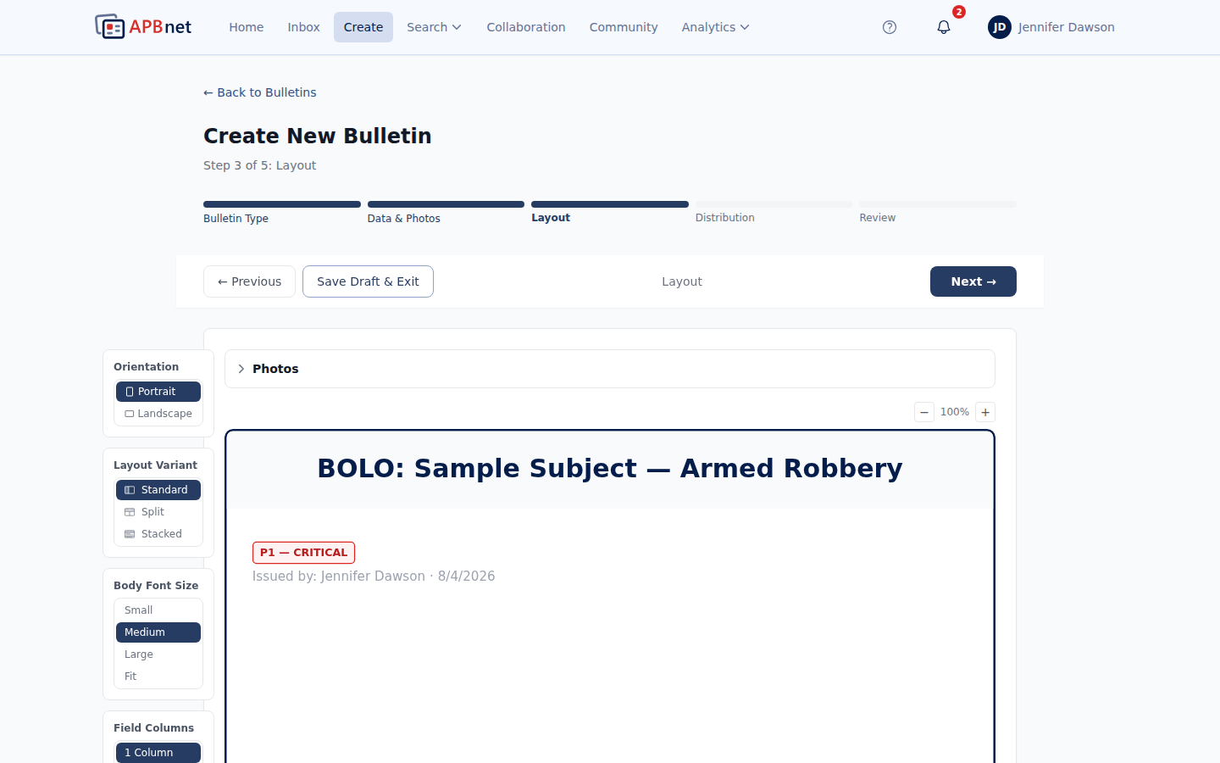Go to the Previous step
Image resolution: width=1220 pixels, height=763 pixels.
[249, 281]
